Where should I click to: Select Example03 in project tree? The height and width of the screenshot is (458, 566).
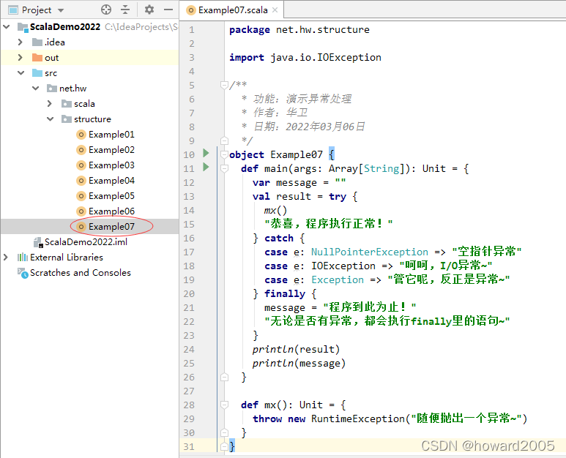(x=111, y=165)
